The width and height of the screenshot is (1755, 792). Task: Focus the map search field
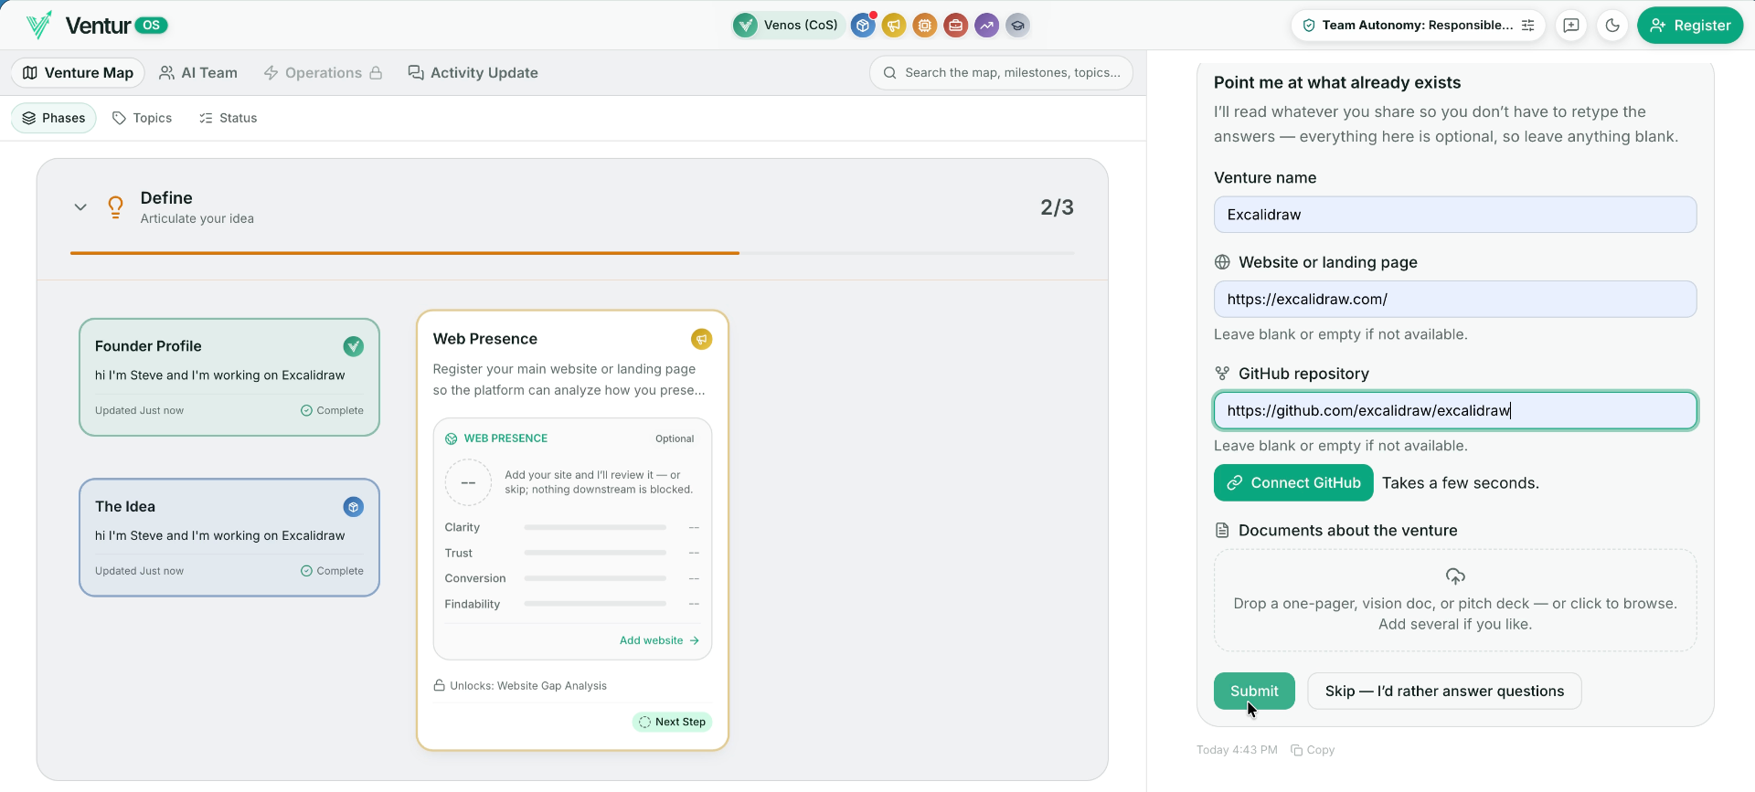1001,73
